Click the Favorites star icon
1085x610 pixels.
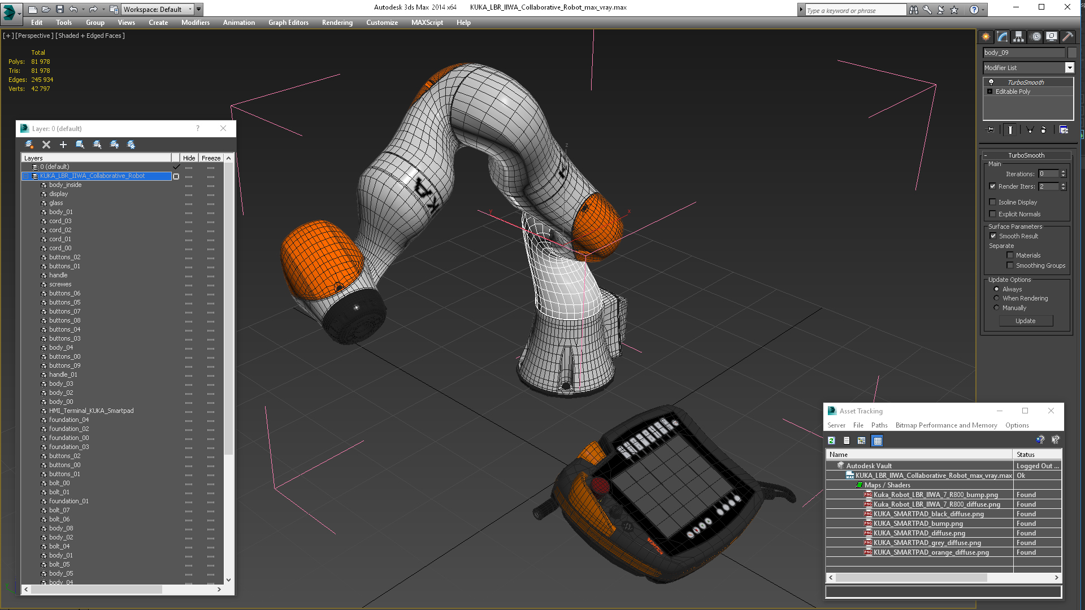coord(954,10)
